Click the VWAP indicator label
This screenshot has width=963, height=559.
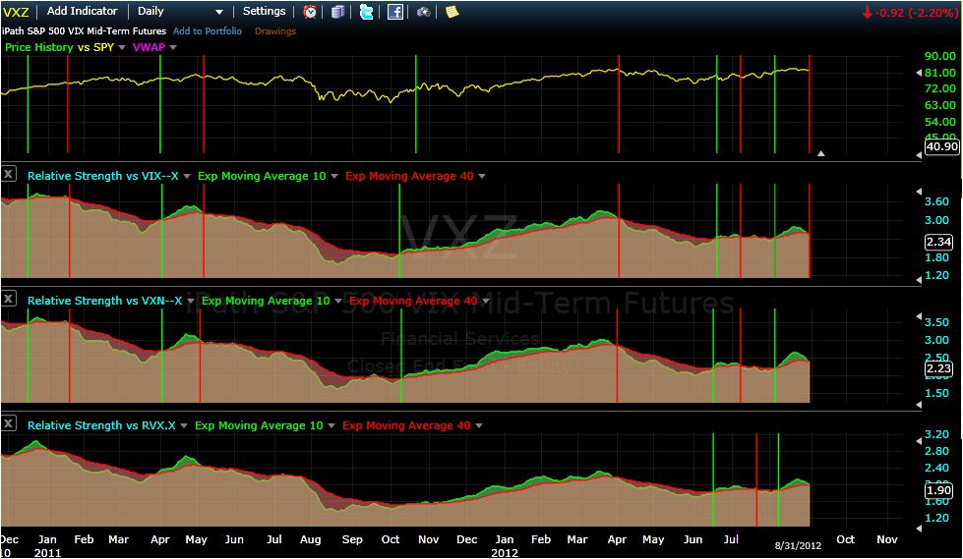[x=149, y=47]
